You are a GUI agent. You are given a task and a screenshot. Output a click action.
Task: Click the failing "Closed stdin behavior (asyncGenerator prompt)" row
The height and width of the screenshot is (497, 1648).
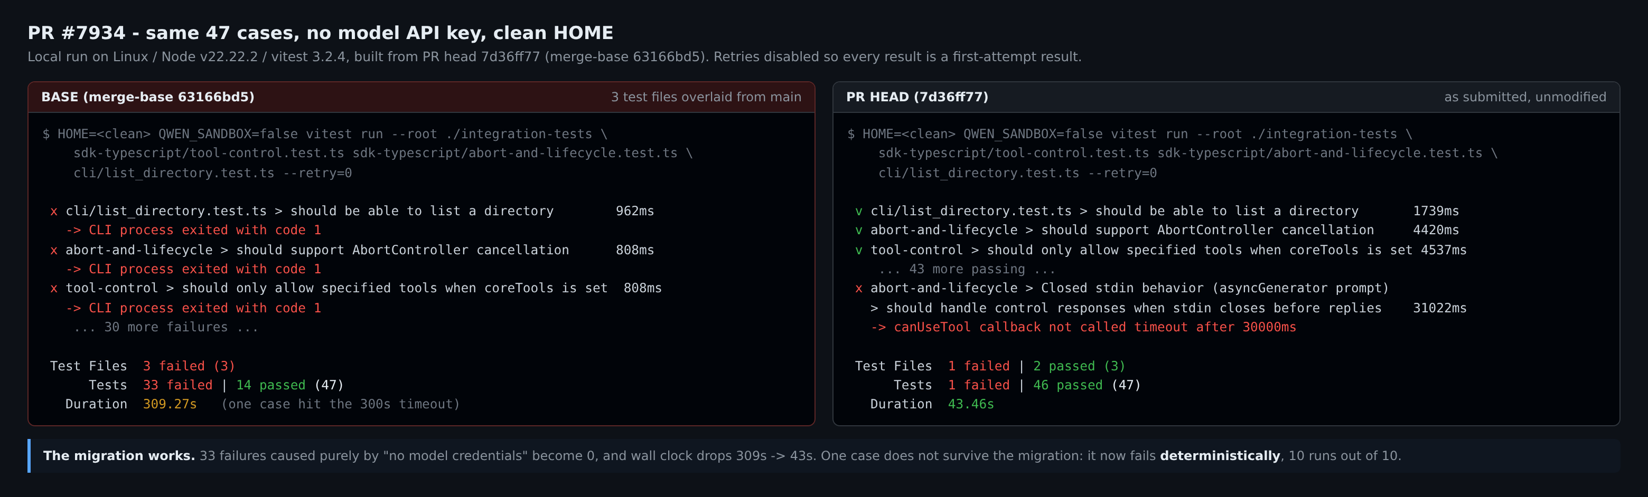pos(1122,288)
